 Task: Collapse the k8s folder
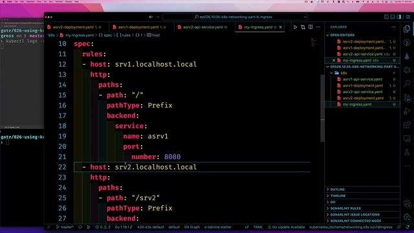[362, 73]
